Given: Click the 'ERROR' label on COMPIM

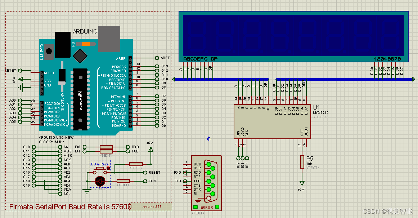Looking at the screenshot, I should pos(207,207).
